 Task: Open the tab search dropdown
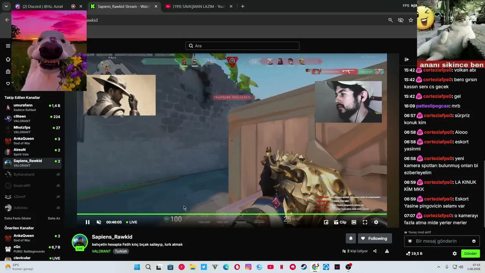coord(6,6)
